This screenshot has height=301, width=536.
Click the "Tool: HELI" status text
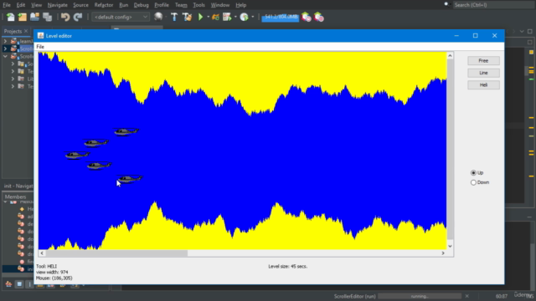pos(47,266)
